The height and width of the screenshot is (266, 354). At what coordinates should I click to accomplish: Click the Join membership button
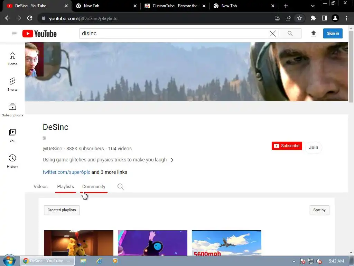313,148
